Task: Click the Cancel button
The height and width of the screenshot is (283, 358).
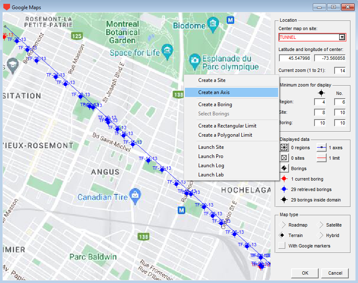Action: [335, 273]
